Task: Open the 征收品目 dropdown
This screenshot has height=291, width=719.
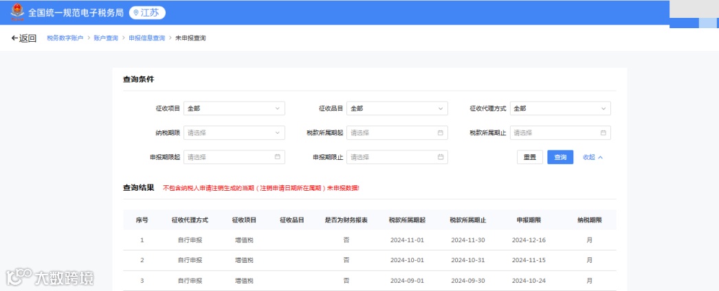Action: (x=397, y=108)
